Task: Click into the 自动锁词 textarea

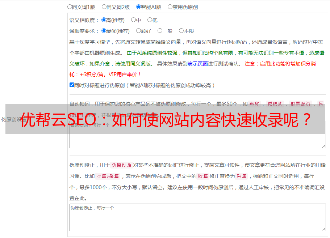Action: (x=198, y=135)
